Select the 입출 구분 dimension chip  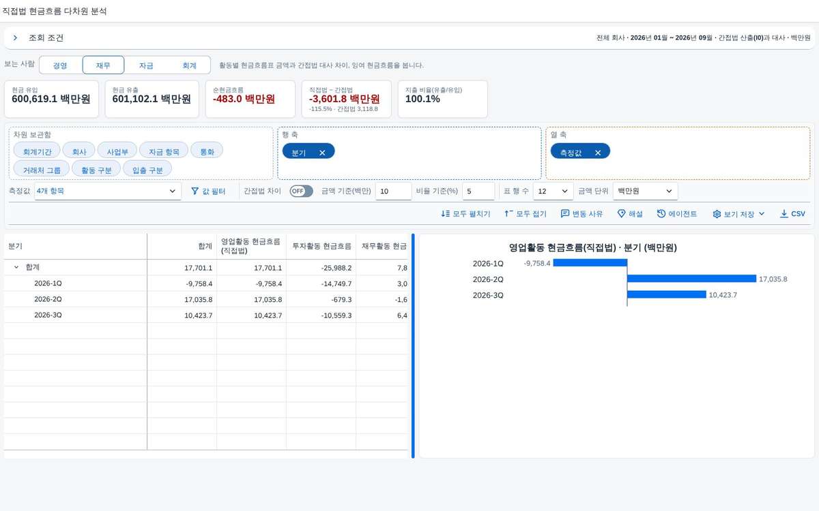tap(147, 169)
